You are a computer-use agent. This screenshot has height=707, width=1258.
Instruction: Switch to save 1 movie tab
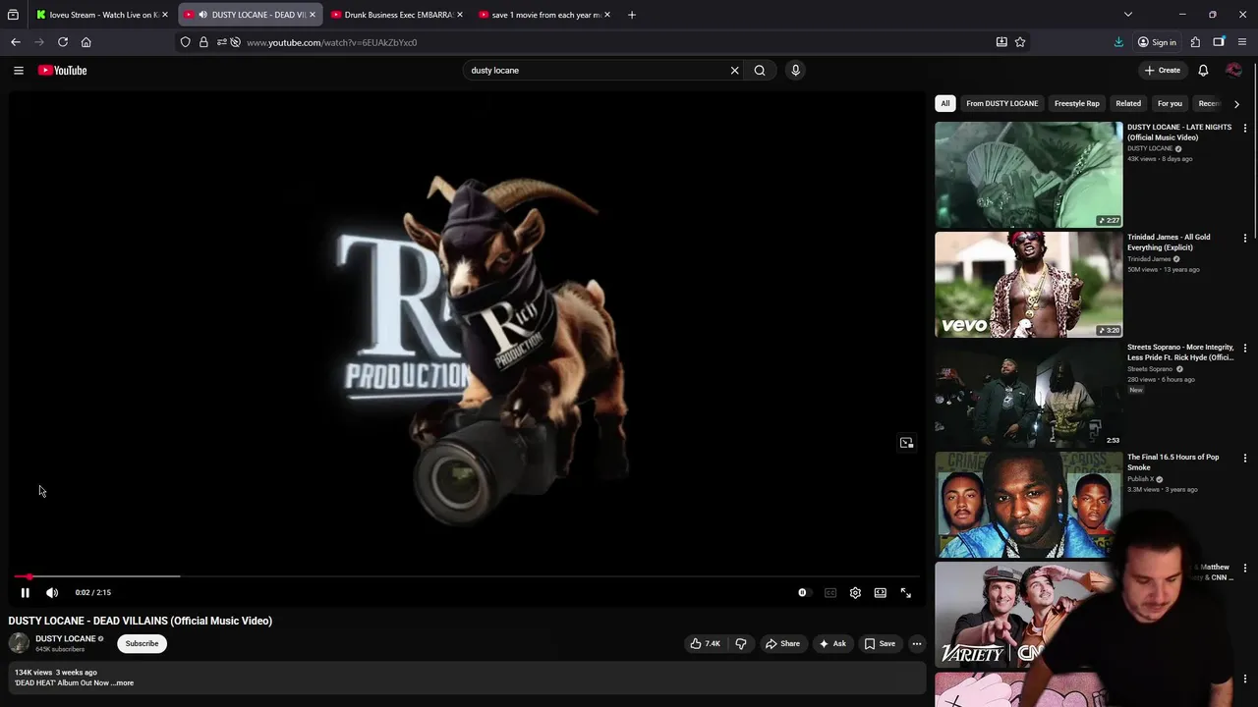click(545, 15)
